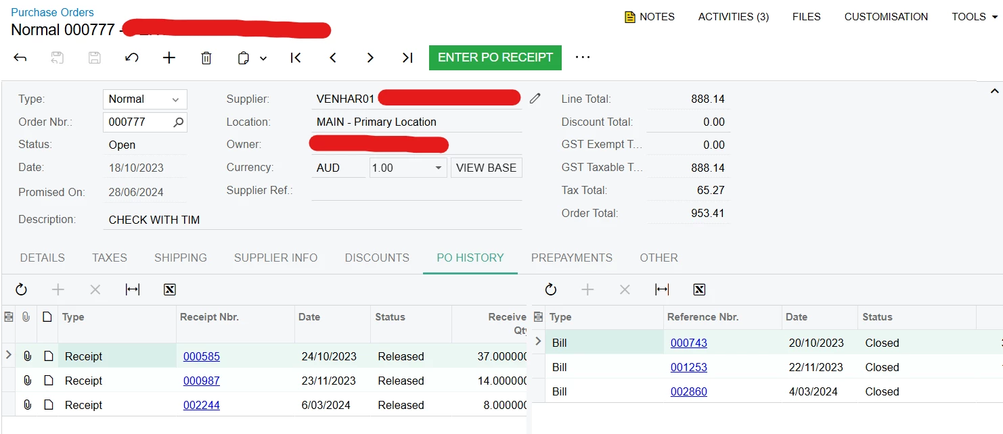This screenshot has height=434, width=1003.
Task: Switch to the DETAILS tab
Action: [x=43, y=258]
